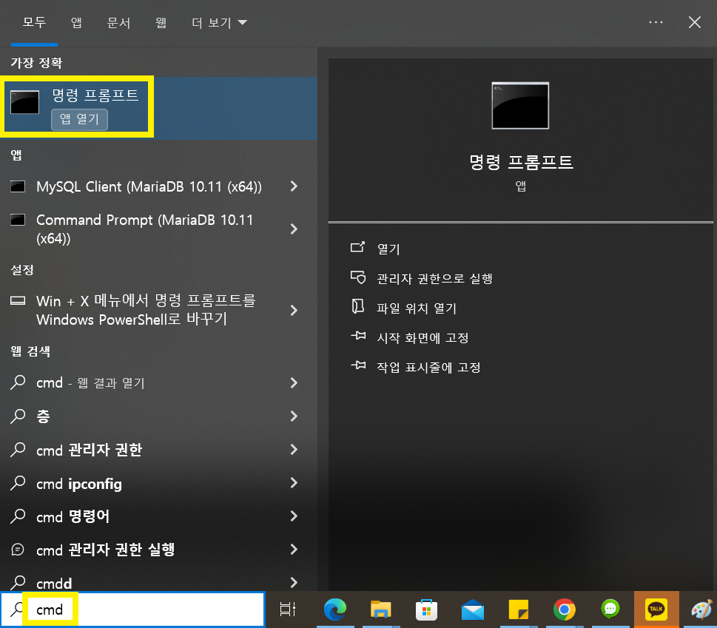This screenshot has height=628, width=717.
Task: Switch to the 모두 tab
Action: click(x=34, y=22)
